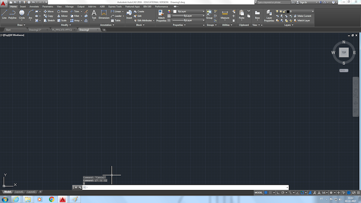
Task: Click the Measure utility tool
Action: coord(225,15)
